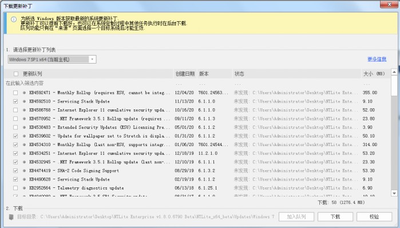Tick the KB4578952 .NET Framework checkbox

(15, 119)
